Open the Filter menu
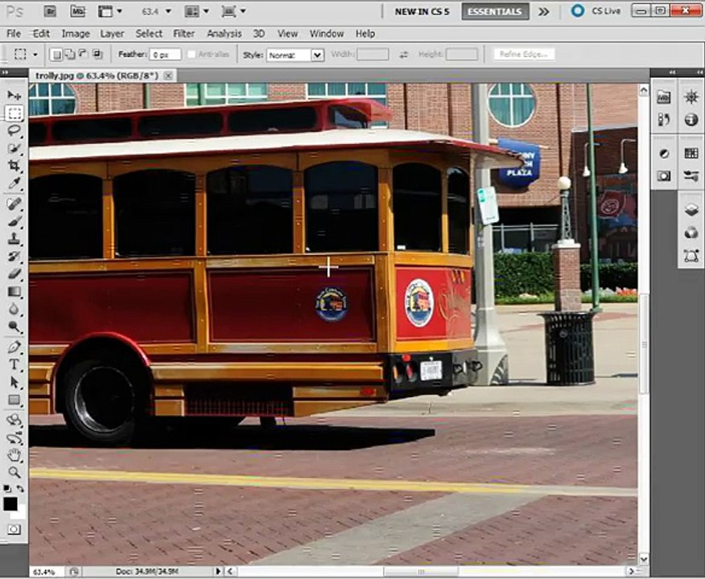 (183, 34)
